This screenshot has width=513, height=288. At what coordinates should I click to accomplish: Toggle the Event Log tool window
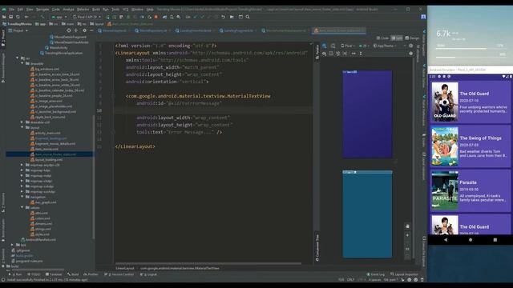[376, 274]
